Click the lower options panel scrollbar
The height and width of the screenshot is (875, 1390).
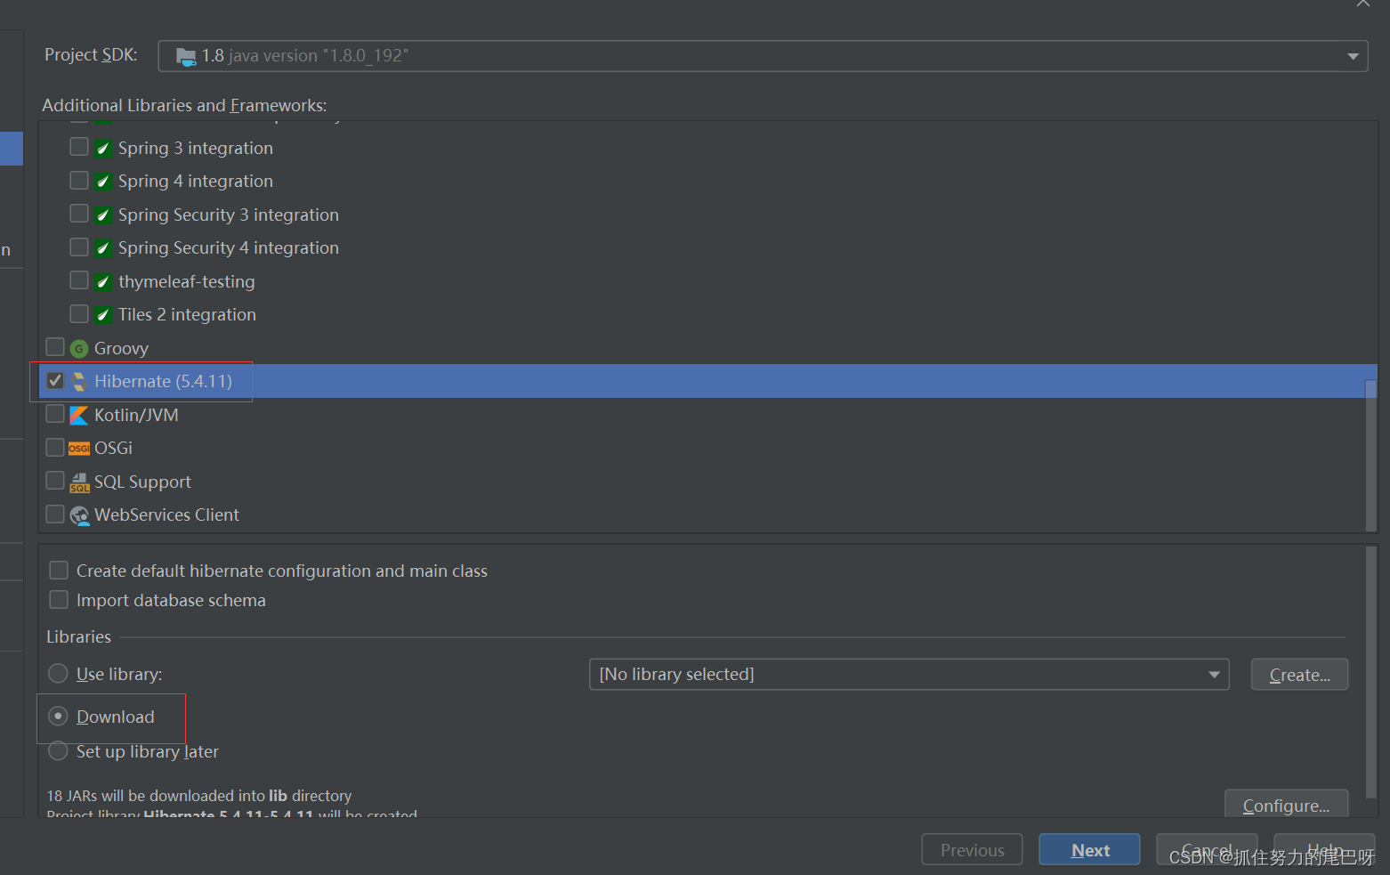(x=1371, y=672)
